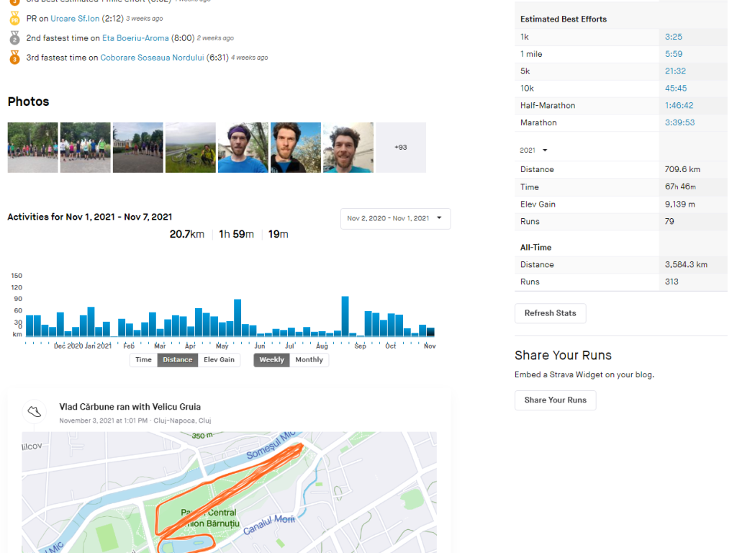This screenshot has height=553, width=737.
Task: Click the Estimated Best Efforts heading
Action: 564,19
